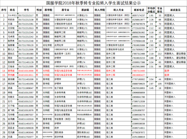187x139 pixels.
Task: Select the GPA cell 3.89
Action: coord(151,58)
